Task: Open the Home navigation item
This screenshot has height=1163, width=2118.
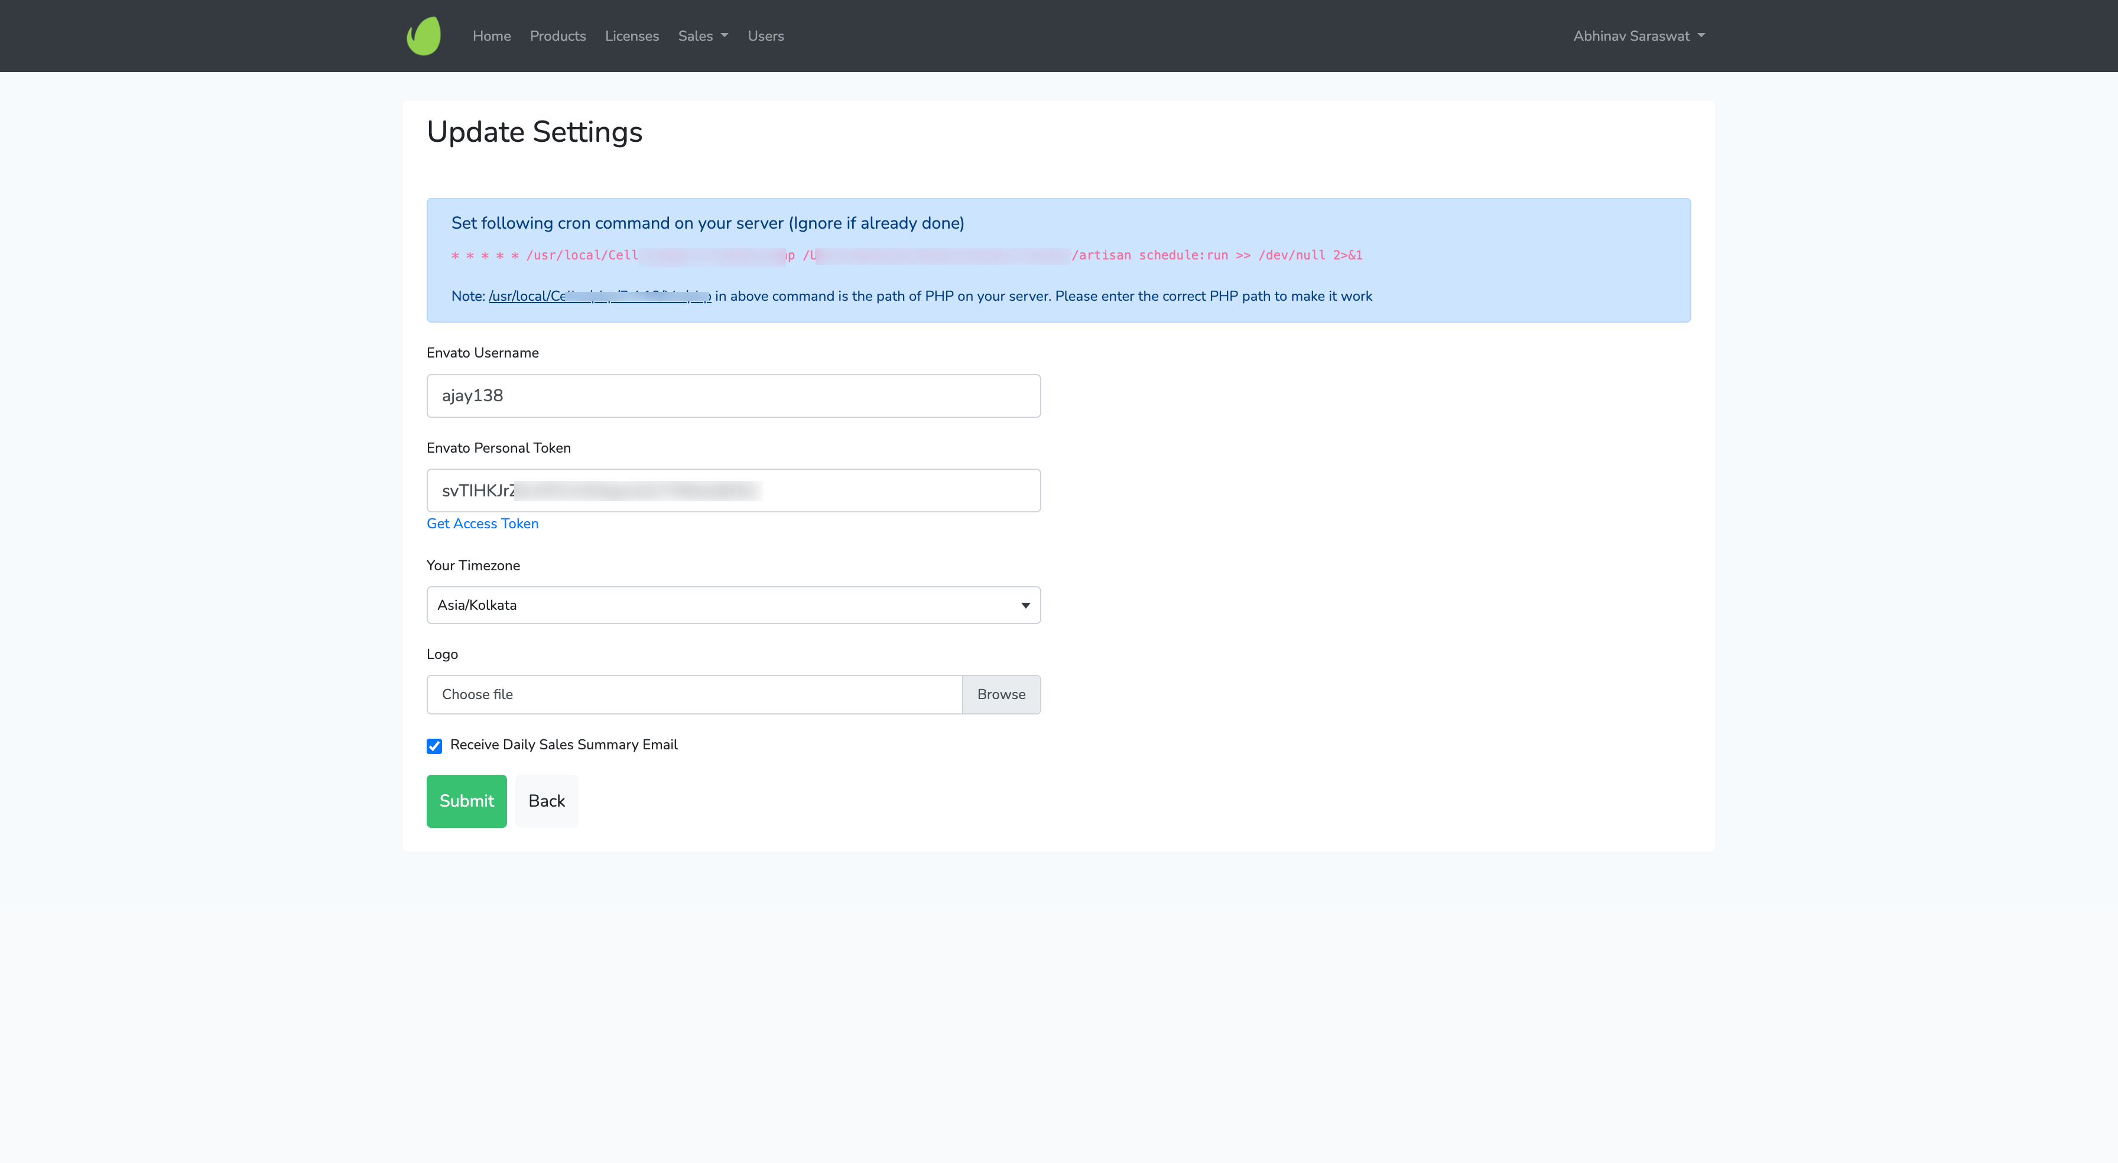Action: [491, 36]
